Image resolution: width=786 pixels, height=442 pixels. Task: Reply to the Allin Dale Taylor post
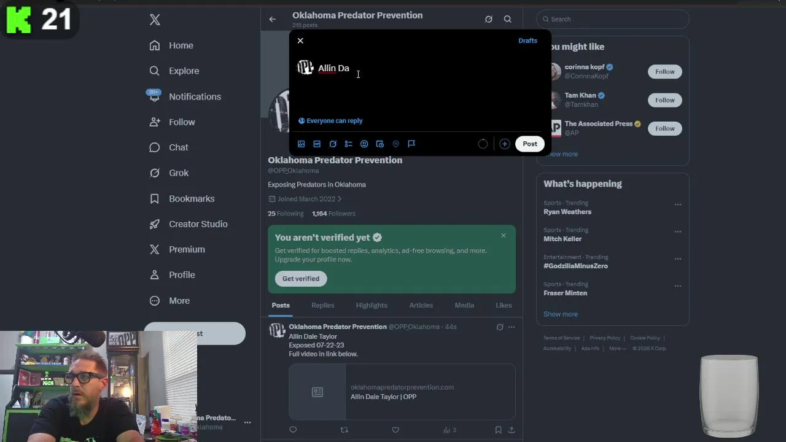[293, 430]
